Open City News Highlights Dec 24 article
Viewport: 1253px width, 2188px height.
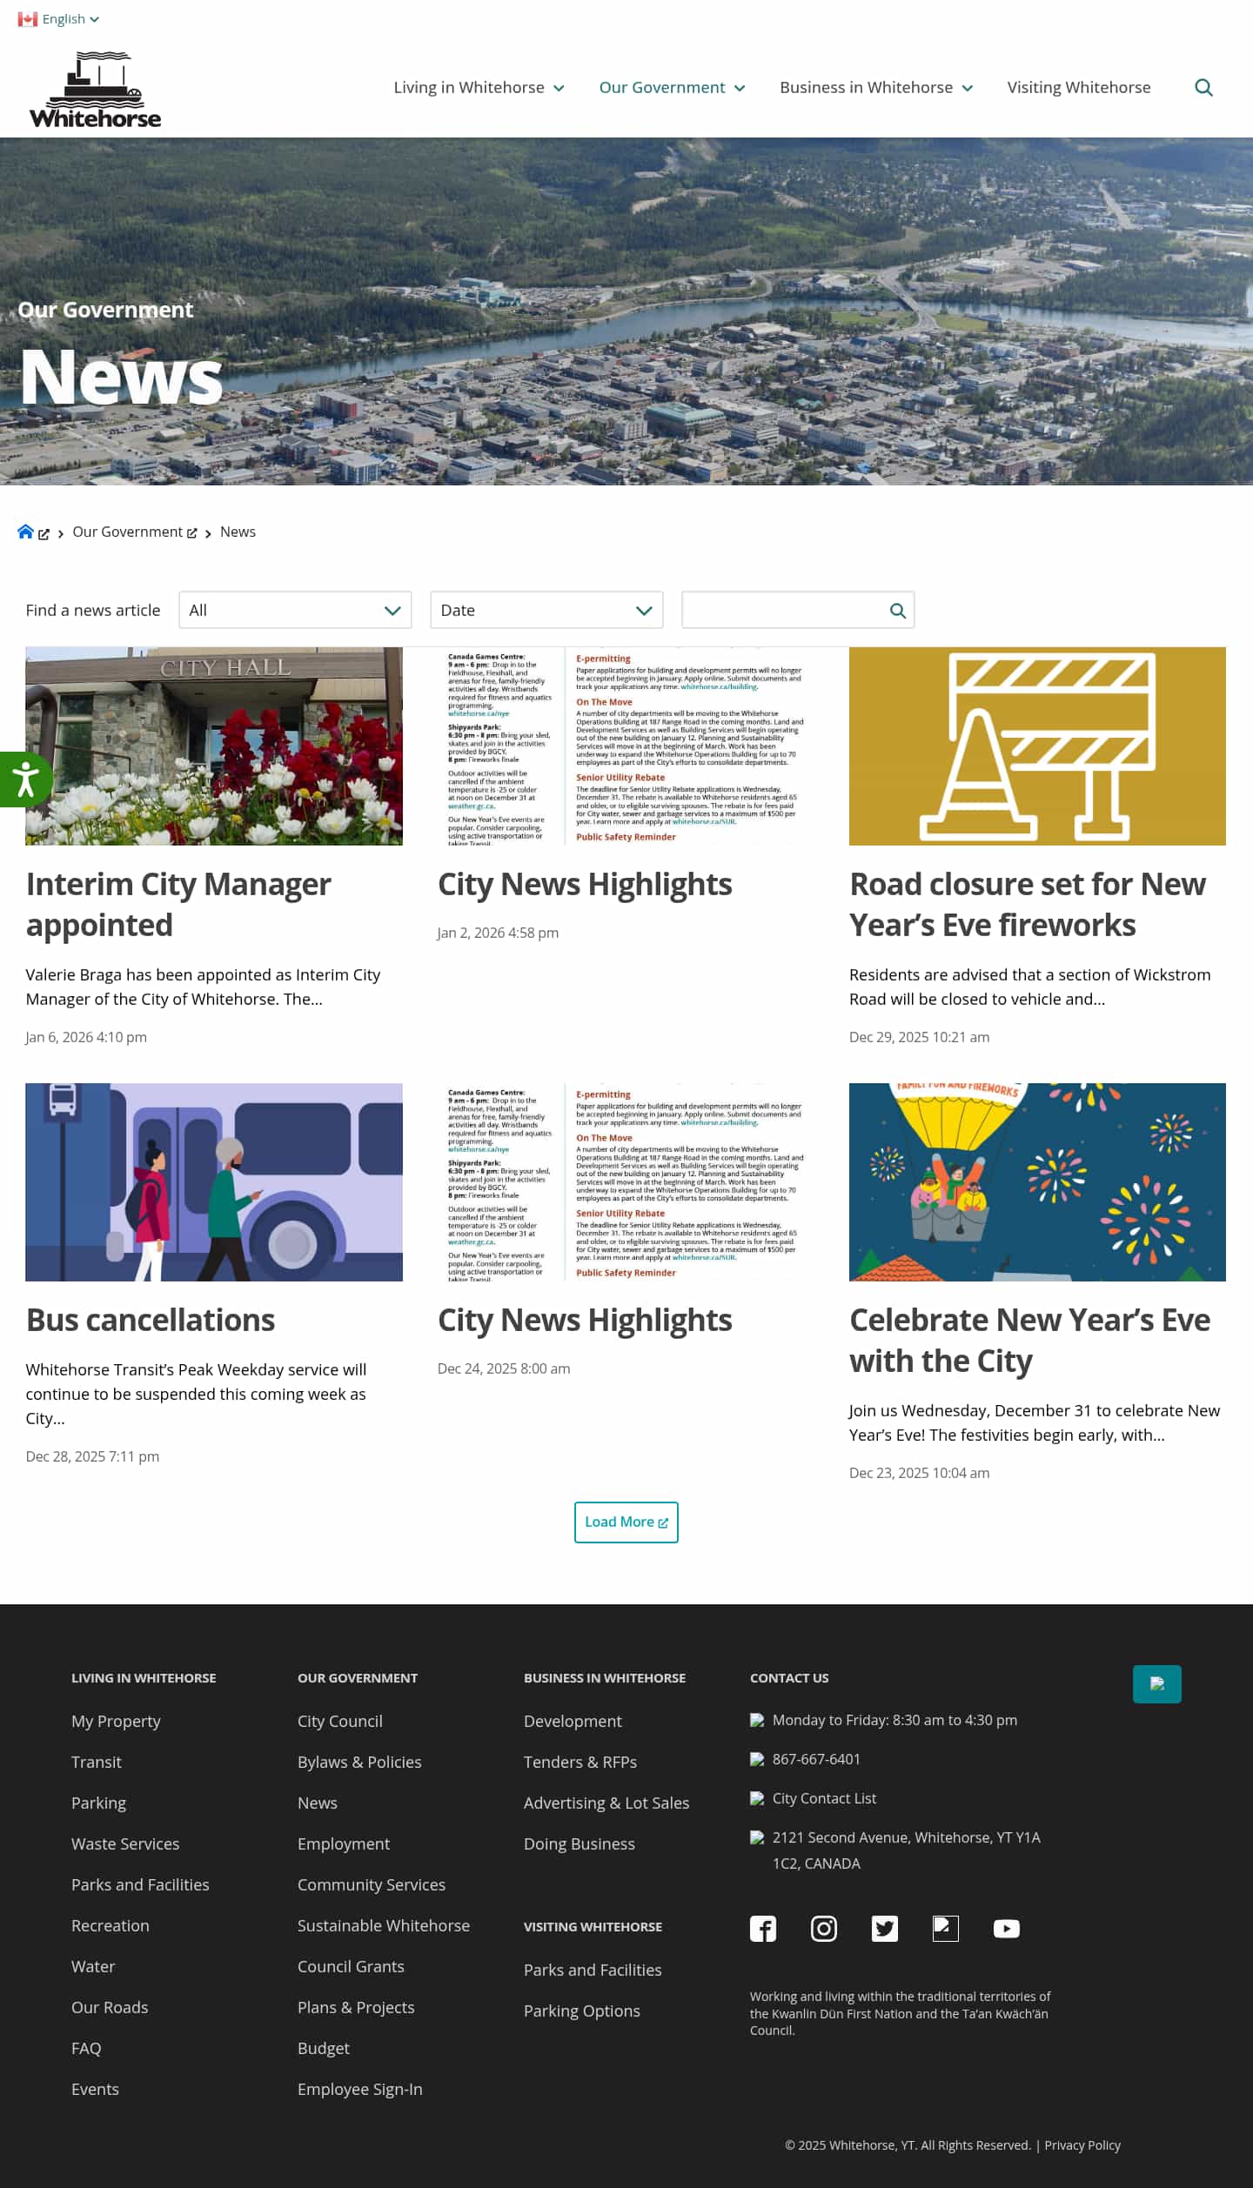click(x=585, y=1321)
